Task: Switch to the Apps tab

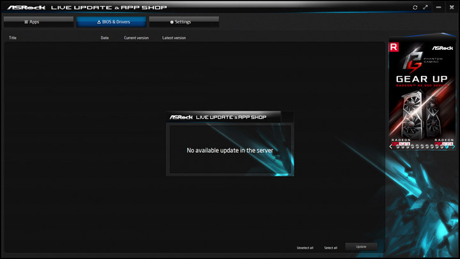Action: click(38, 22)
